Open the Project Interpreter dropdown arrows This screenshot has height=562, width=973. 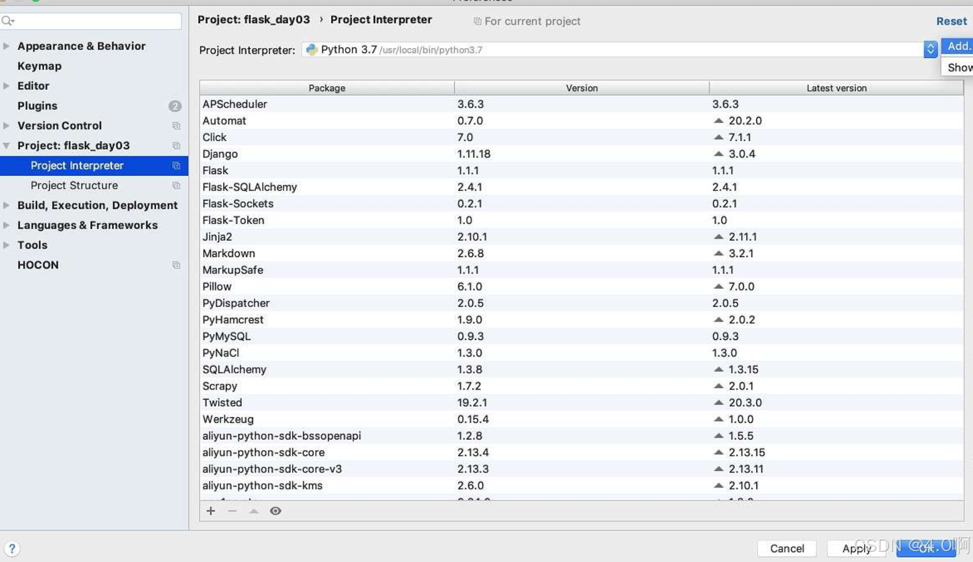tap(930, 49)
